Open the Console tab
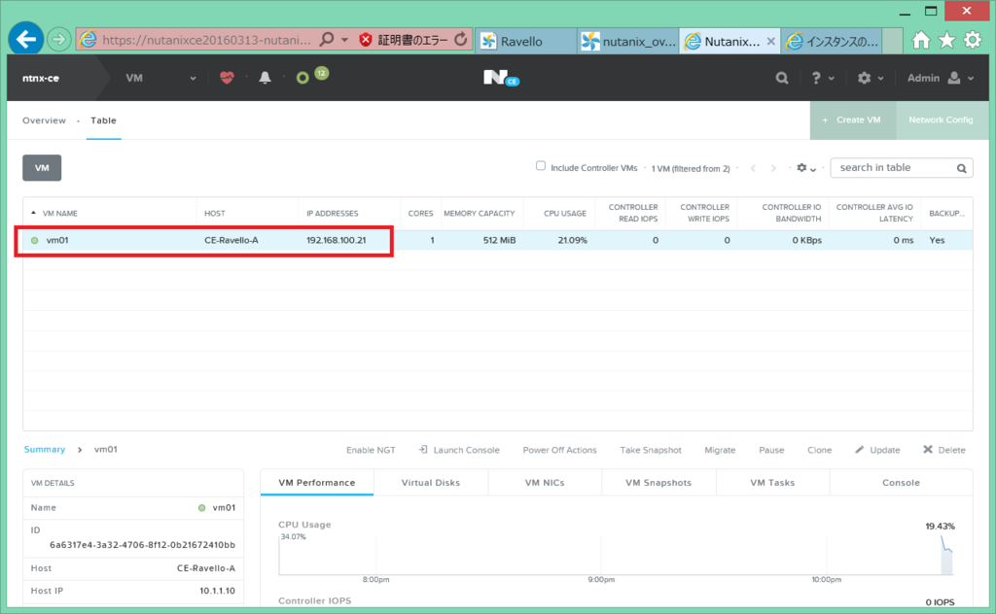 (901, 483)
